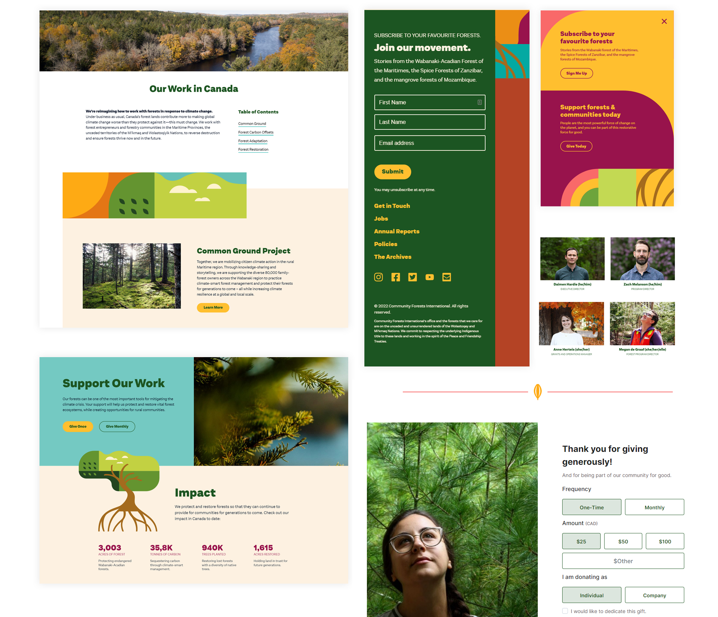Click the Sign Me Up button
Screen dimensions: 718x617
(x=577, y=73)
